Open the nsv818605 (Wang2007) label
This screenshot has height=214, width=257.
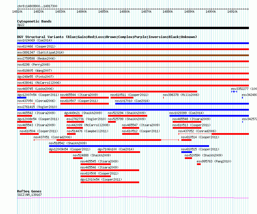click(x=35, y=71)
